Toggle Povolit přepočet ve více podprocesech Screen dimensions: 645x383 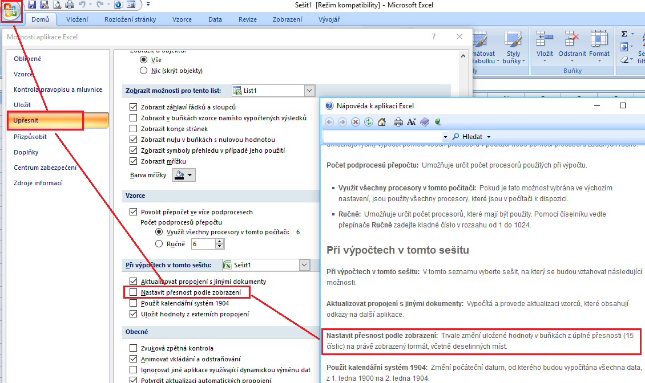tap(133, 212)
